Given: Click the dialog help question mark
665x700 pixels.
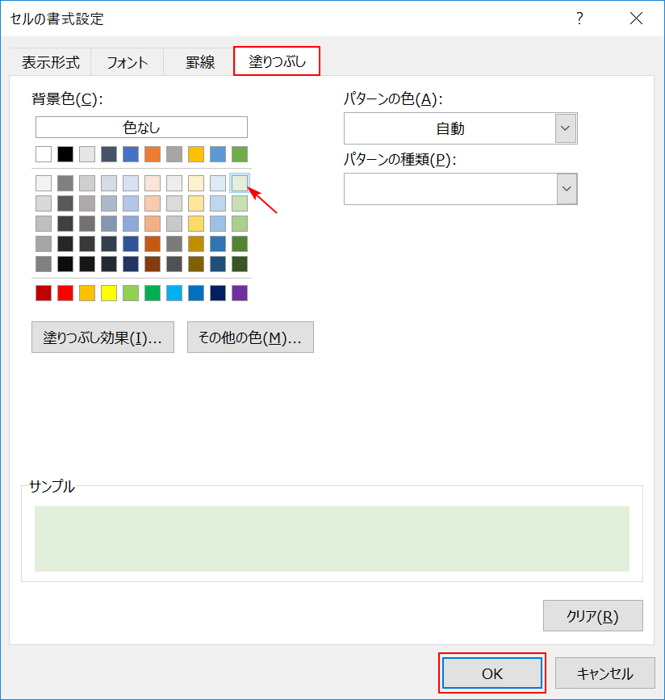Looking at the screenshot, I should 579,19.
